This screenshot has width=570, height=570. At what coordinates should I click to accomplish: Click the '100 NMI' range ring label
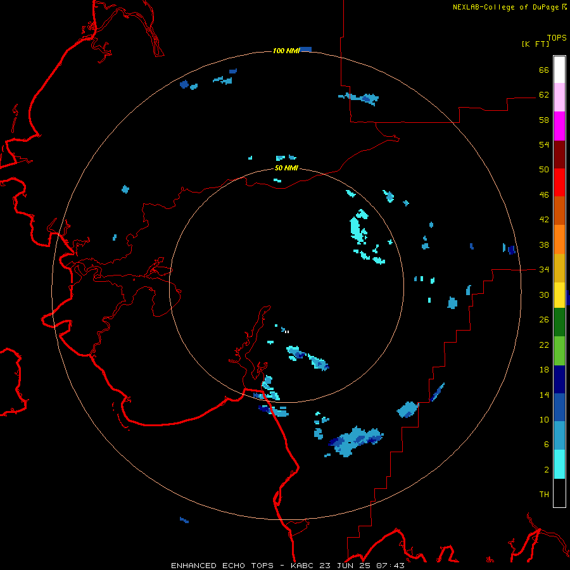click(x=286, y=51)
